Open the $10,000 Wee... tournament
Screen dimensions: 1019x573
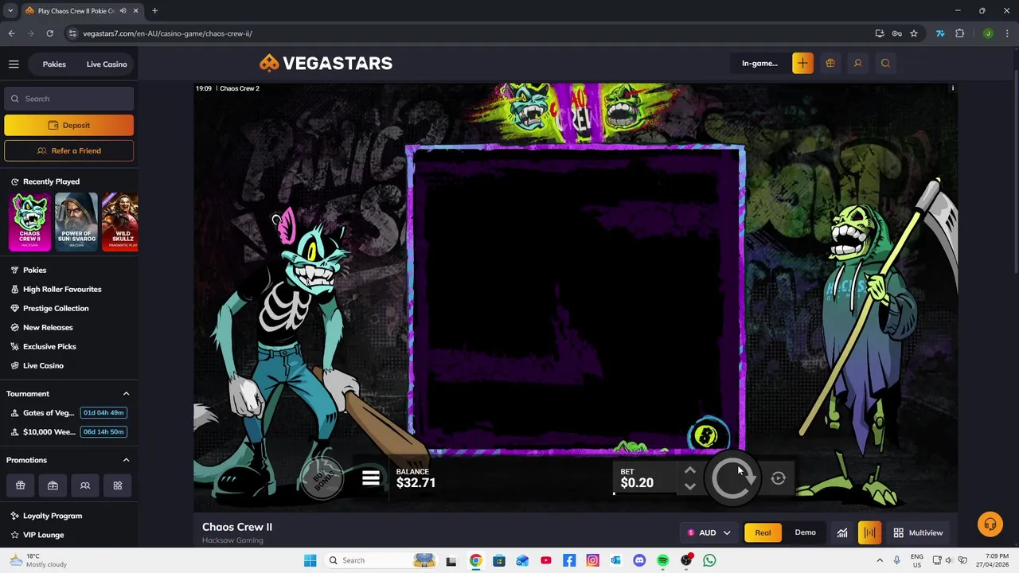tap(49, 431)
